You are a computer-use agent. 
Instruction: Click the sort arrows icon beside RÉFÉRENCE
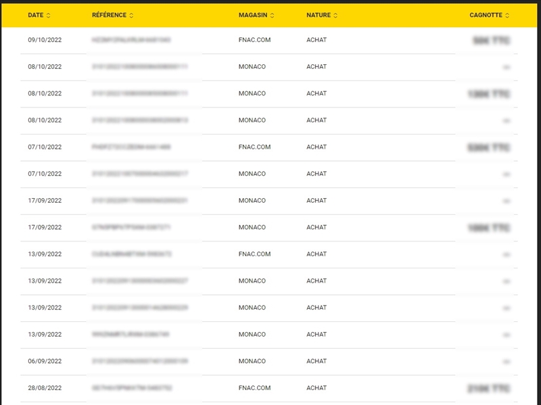pyautogui.click(x=131, y=16)
